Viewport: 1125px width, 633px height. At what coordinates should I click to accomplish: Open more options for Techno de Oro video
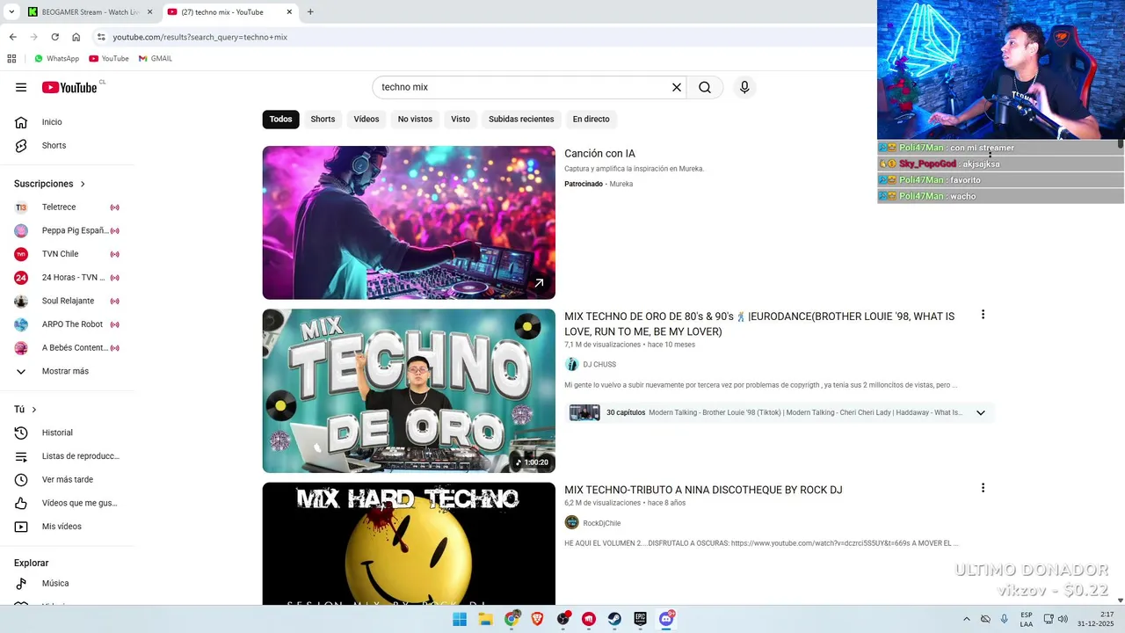(983, 315)
